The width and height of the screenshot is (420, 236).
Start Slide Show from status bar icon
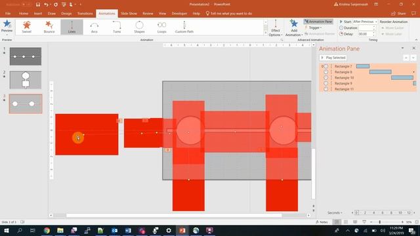coord(364,222)
